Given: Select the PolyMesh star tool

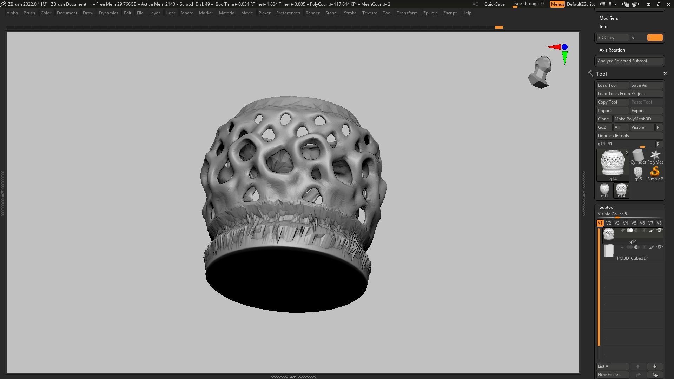Looking at the screenshot, I should click(655, 157).
